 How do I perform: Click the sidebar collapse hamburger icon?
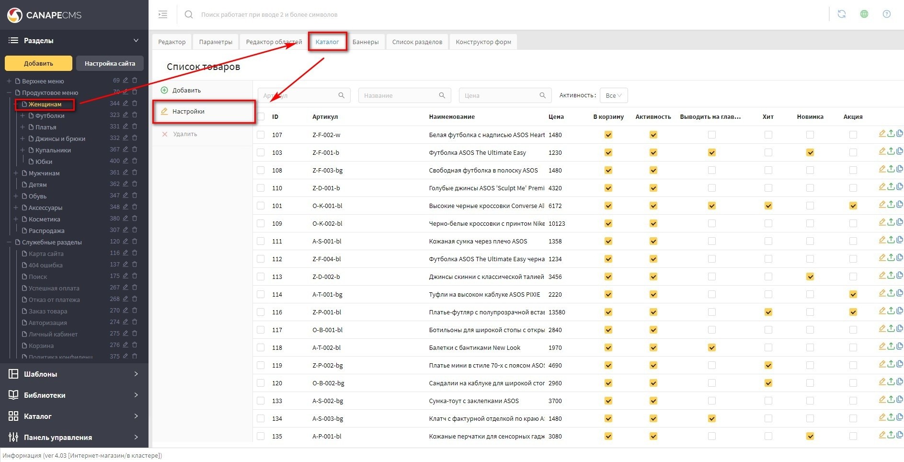pos(163,14)
